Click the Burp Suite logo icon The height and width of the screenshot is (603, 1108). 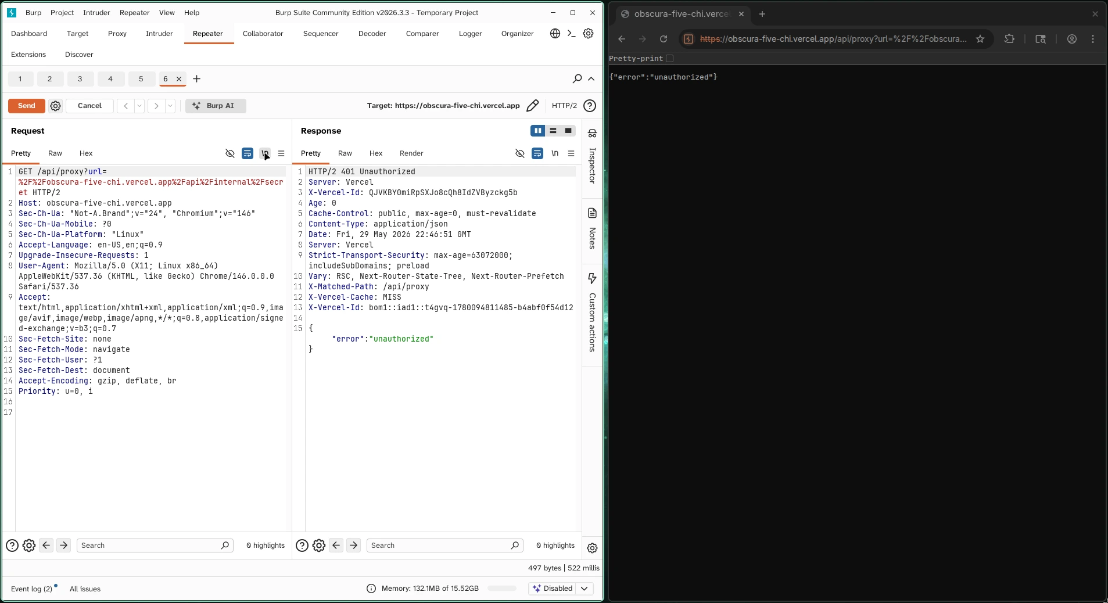[x=12, y=12]
